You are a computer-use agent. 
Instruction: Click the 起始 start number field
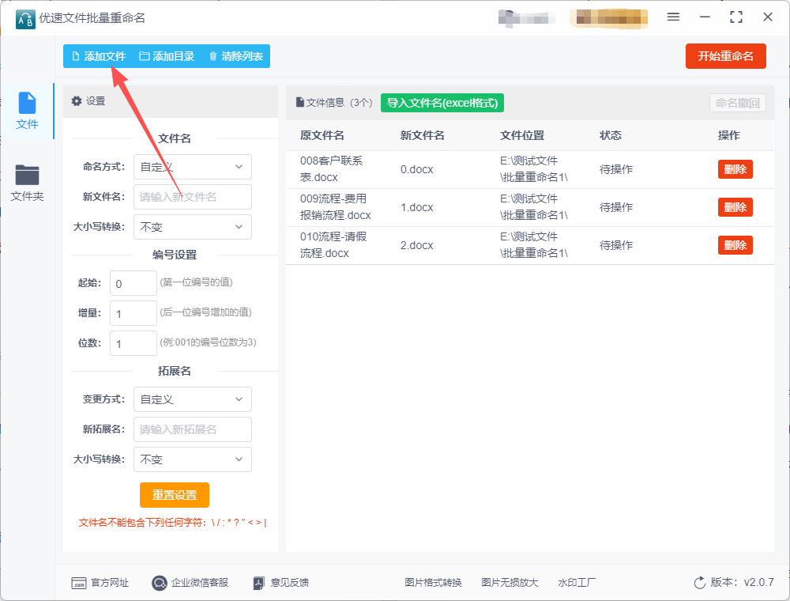pos(134,283)
